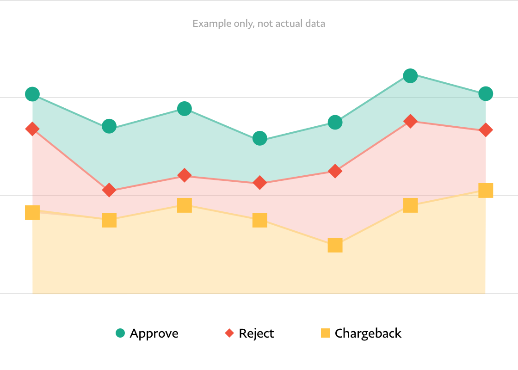This screenshot has width=518, height=370.
Task: Toggle the Approve series legend label
Action: click(154, 333)
